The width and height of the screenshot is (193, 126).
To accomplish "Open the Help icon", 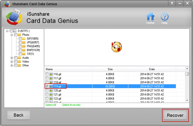I will [x=164, y=18].
